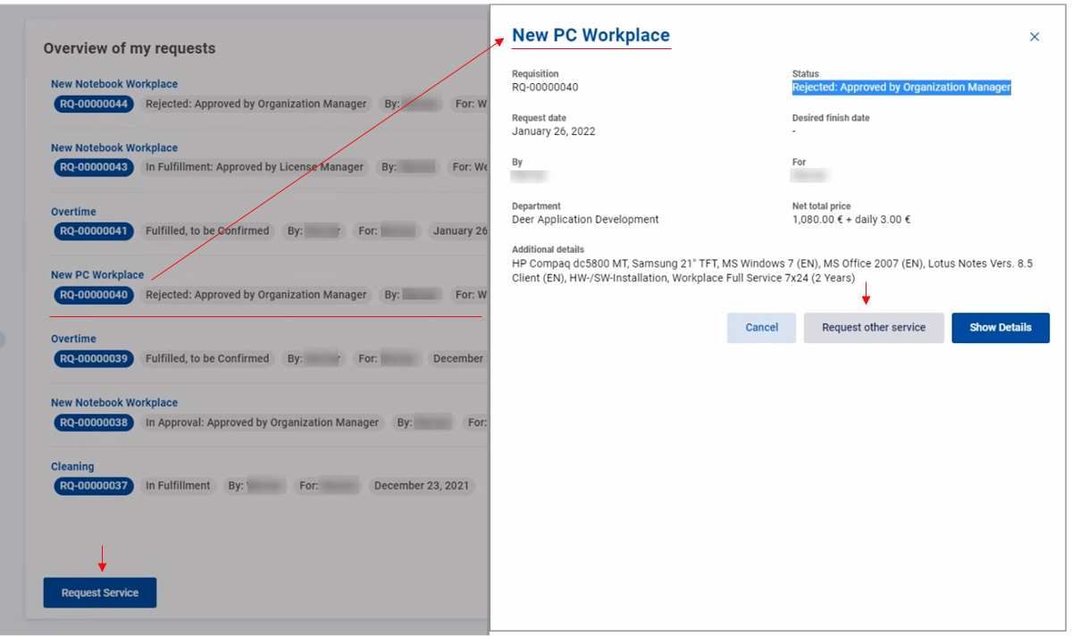Click In Approval: Approved by Organization Manager tag
This screenshot has height=637, width=1072.
pyautogui.click(x=262, y=423)
